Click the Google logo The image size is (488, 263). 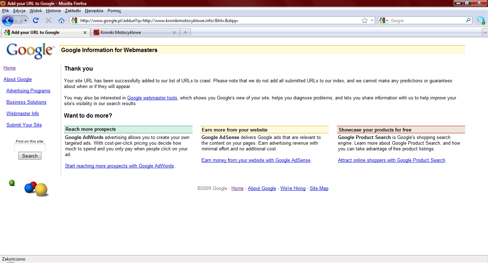click(x=31, y=51)
